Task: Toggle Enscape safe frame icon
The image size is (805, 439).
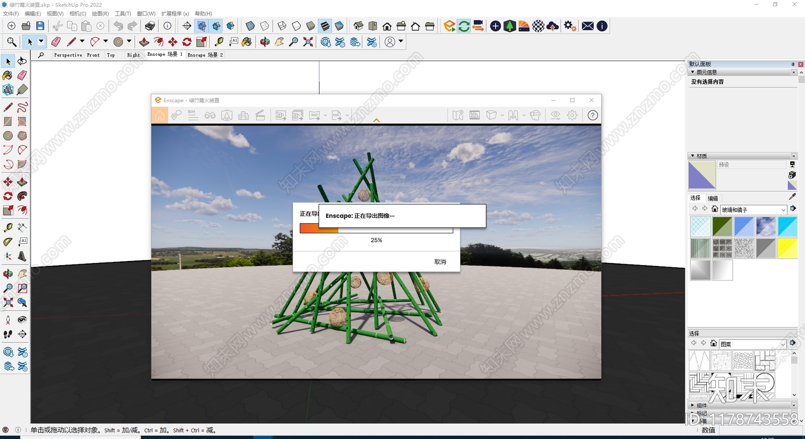Action: pyautogui.click(x=474, y=115)
